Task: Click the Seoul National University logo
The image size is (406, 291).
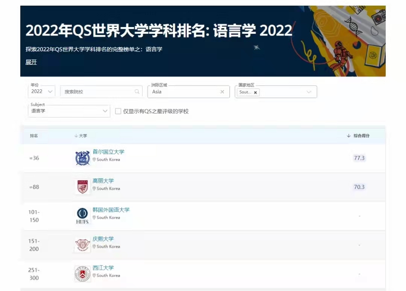Action: [82, 158]
